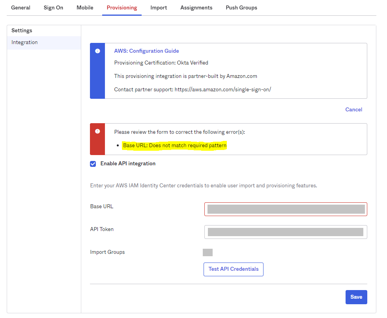The height and width of the screenshot is (318, 387).
Task: Click the red error alert icon
Action: [x=97, y=131]
